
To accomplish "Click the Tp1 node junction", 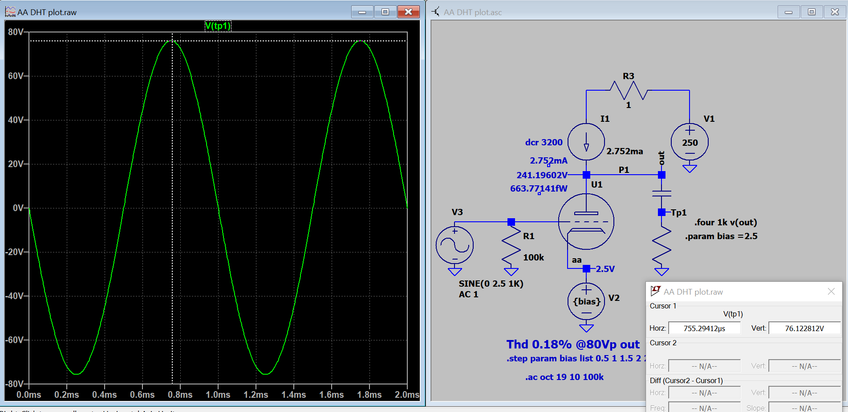I will pyautogui.click(x=661, y=212).
